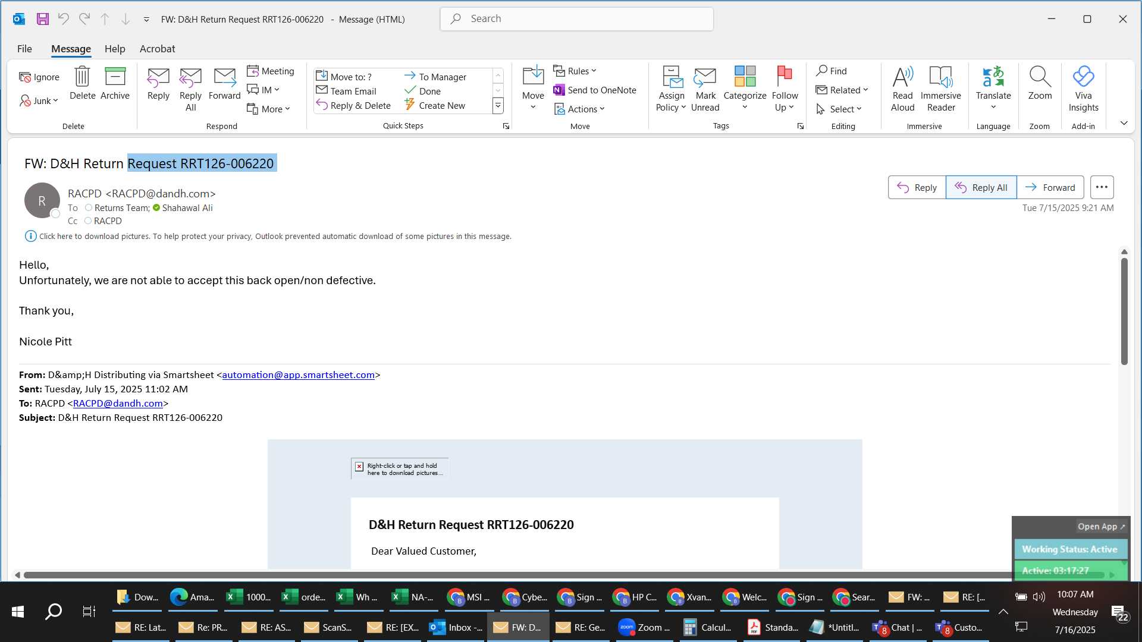
Task: Open Zoom app from taskbar
Action: pyautogui.click(x=644, y=627)
